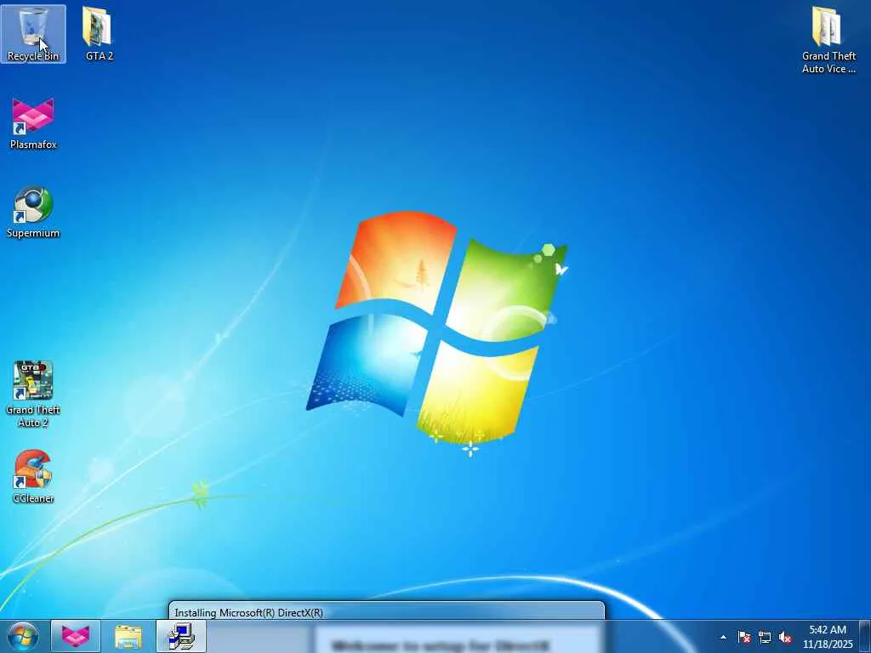Open Windows Explorer from the taskbar
Viewport: 871px width, 653px height.
pos(128,637)
